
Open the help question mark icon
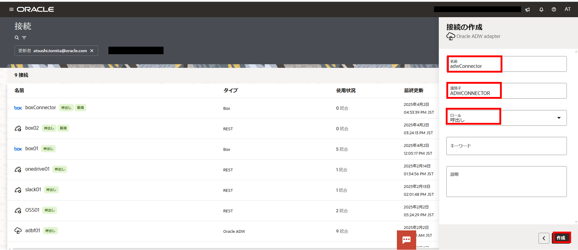tap(554, 10)
